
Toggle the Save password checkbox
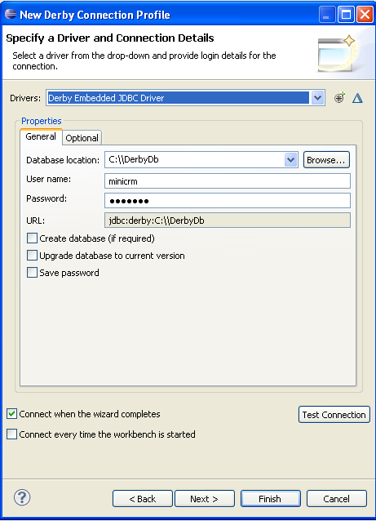pyautogui.click(x=32, y=273)
